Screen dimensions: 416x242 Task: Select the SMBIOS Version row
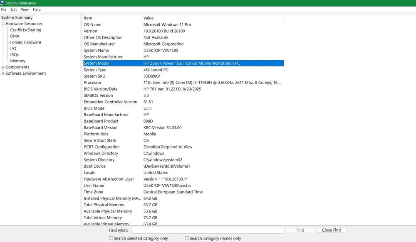tap(183, 95)
